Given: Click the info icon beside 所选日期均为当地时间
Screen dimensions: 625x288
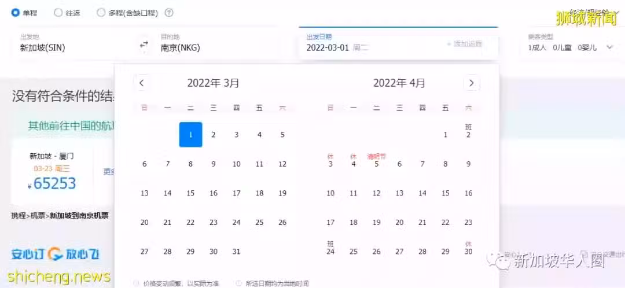Looking at the screenshot, I should pos(239,283).
